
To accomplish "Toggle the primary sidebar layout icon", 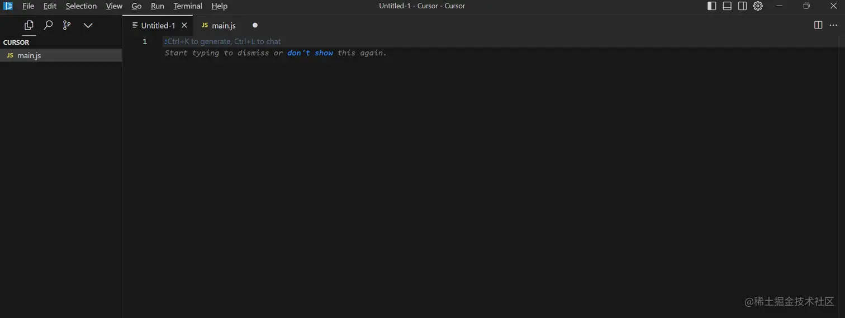I will tap(711, 6).
